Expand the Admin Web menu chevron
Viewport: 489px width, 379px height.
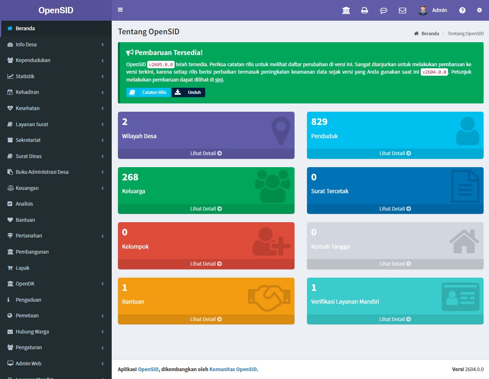click(x=103, y=364)
